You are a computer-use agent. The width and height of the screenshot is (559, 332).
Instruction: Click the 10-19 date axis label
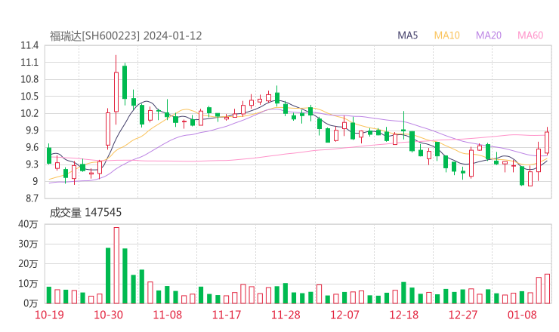[x=49, y=315]
